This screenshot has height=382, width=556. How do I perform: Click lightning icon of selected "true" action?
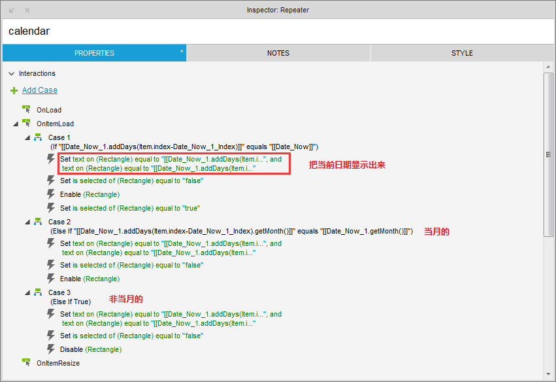coord(51,208)
